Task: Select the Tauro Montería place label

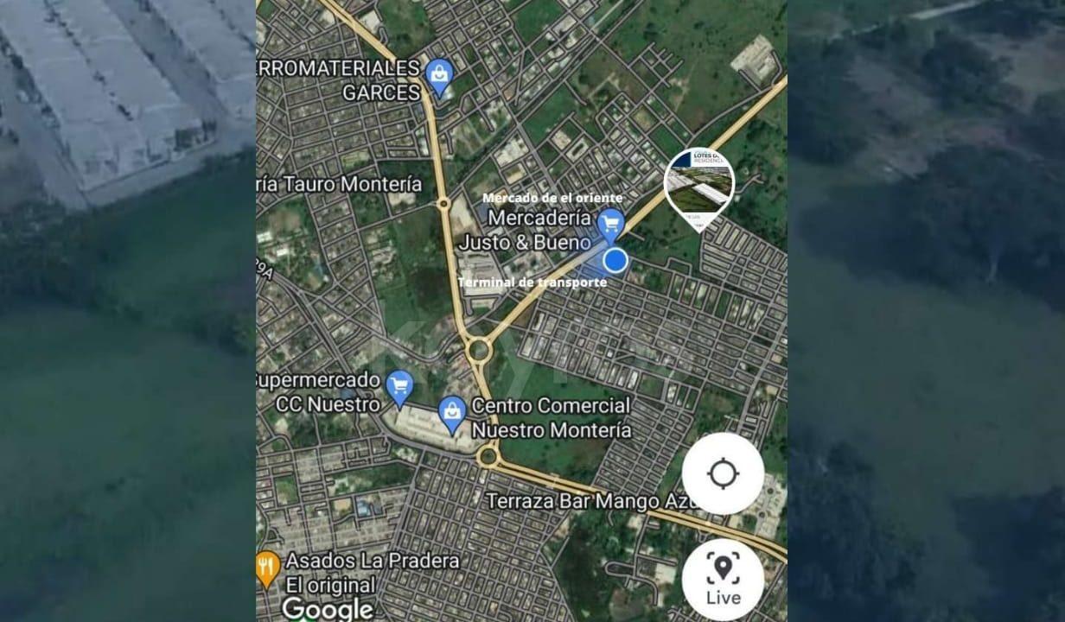Action: pos(340,184)
